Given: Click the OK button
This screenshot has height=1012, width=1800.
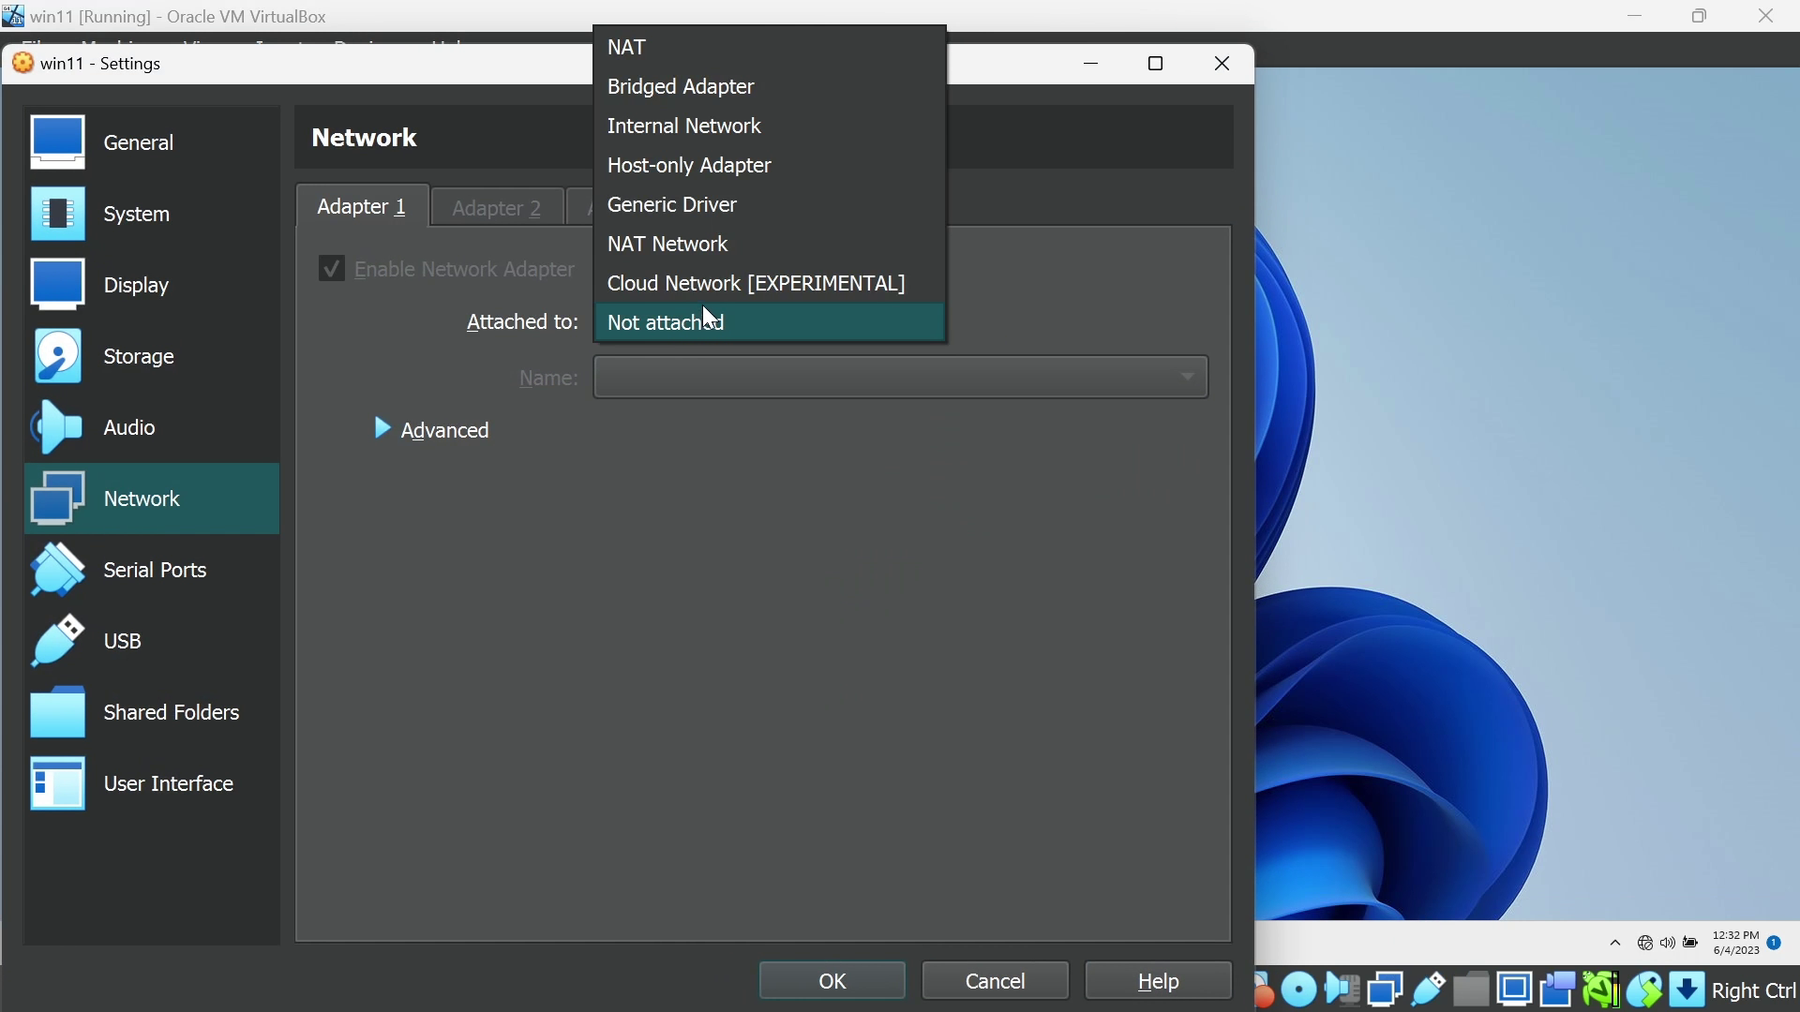Looking at the screenshot, I should point(832,981).
